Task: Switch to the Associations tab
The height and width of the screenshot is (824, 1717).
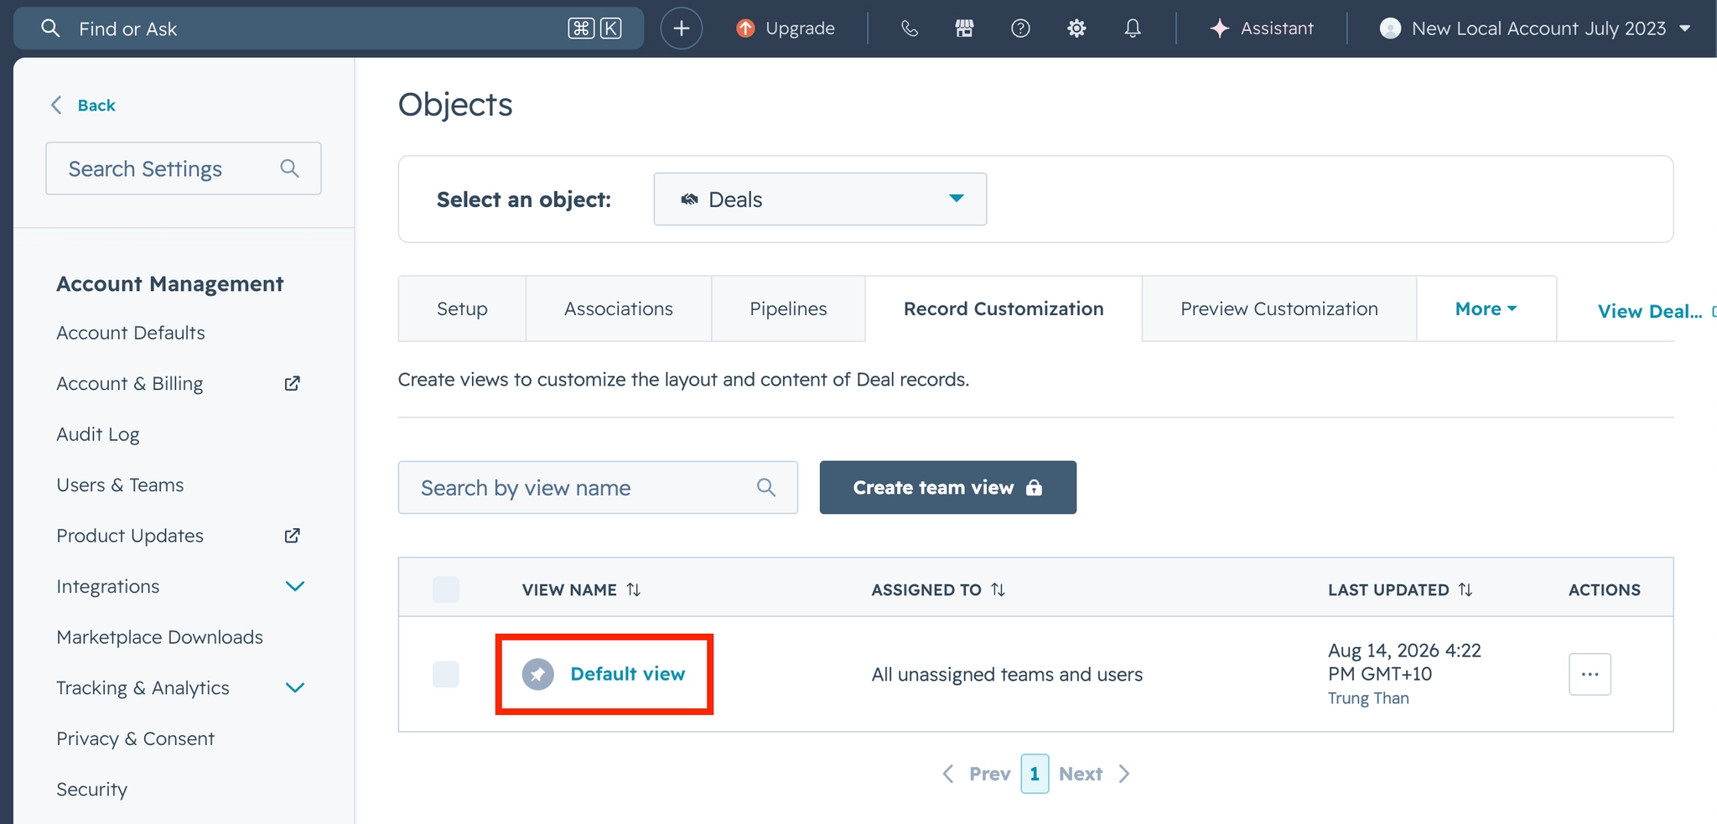Action: point(619,308)
